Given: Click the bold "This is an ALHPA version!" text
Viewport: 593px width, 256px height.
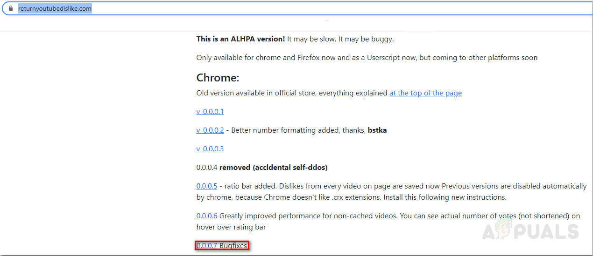Looking at the screenshot, I should click(240, 39).
